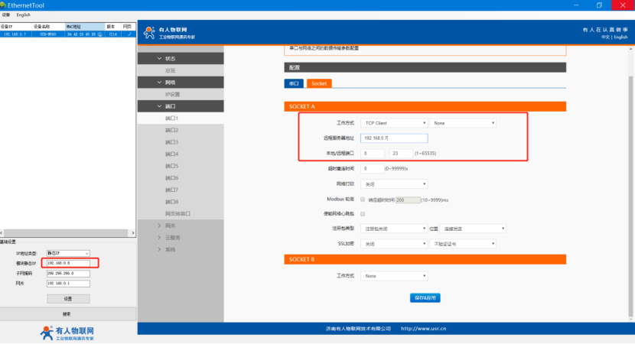Click the 保存&应用 button
Image resolution: width=635 pixels, height=344 pixels.
pos(425,297)
